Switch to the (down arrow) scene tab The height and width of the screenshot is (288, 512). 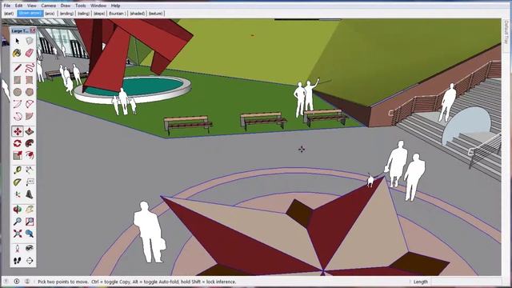tap(30, 14)
